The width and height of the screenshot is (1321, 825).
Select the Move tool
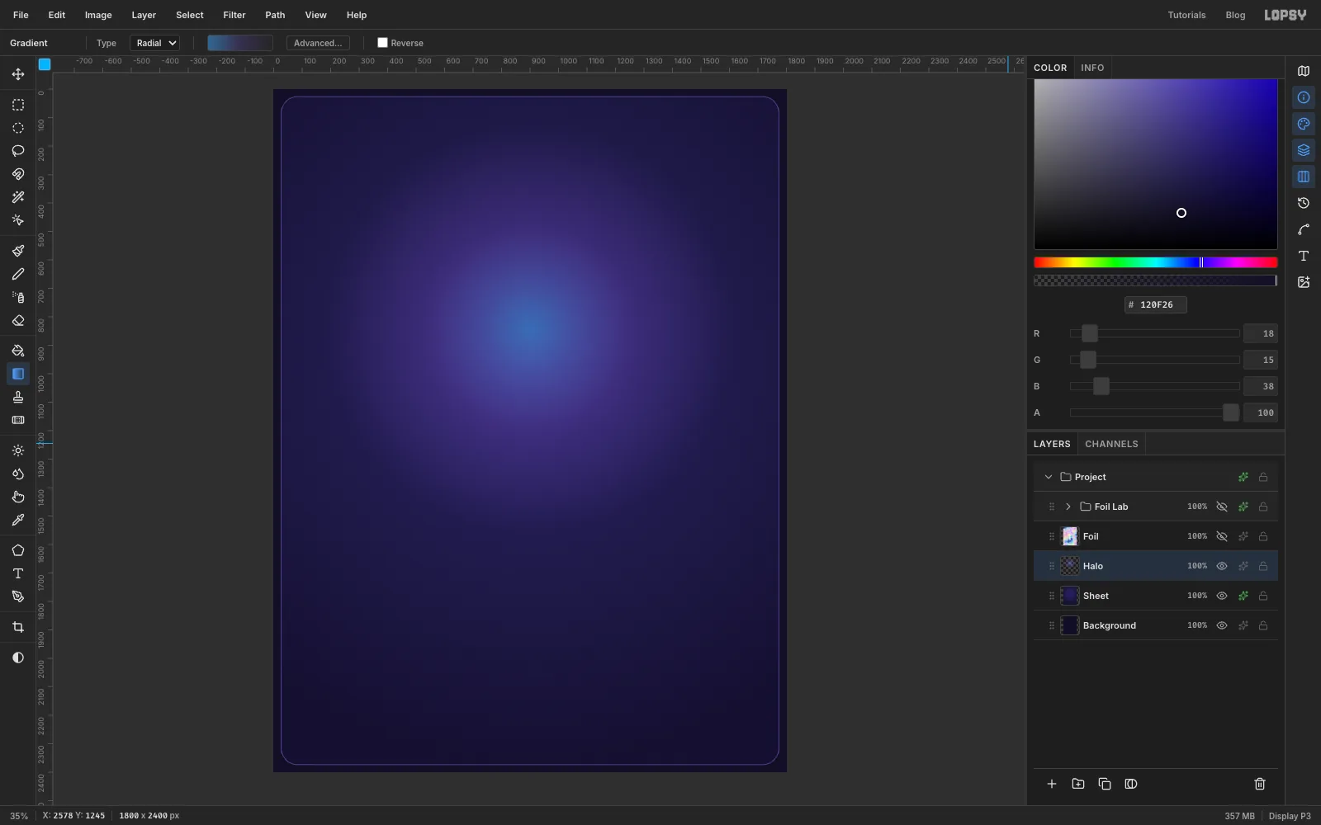click(18, 74)
